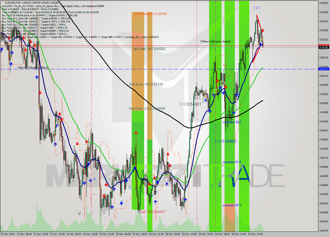Click the blue '| | |' marker above the latest high

[x=257, y=8]
